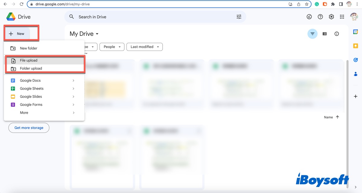Image resolution: width=362 pixels, height=193 pixels.
Task: Open Drive settings gear
Action: point(331,17)
